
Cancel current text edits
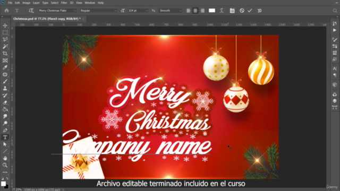242,11
